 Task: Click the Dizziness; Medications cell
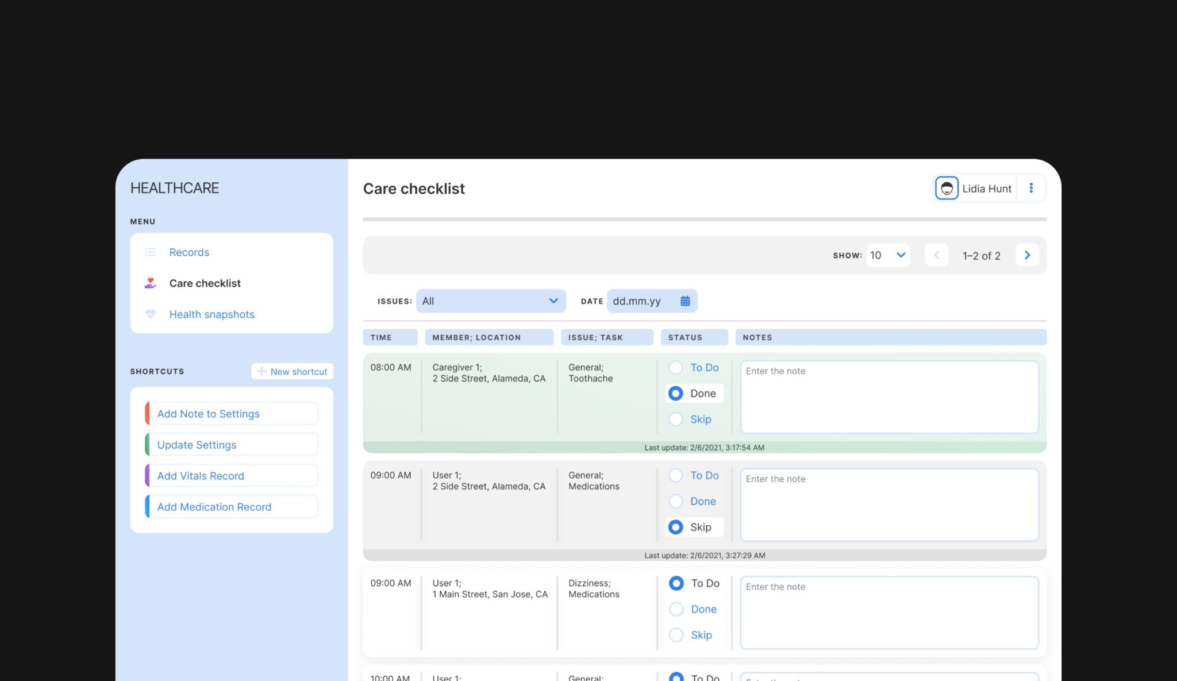[594, 588]
